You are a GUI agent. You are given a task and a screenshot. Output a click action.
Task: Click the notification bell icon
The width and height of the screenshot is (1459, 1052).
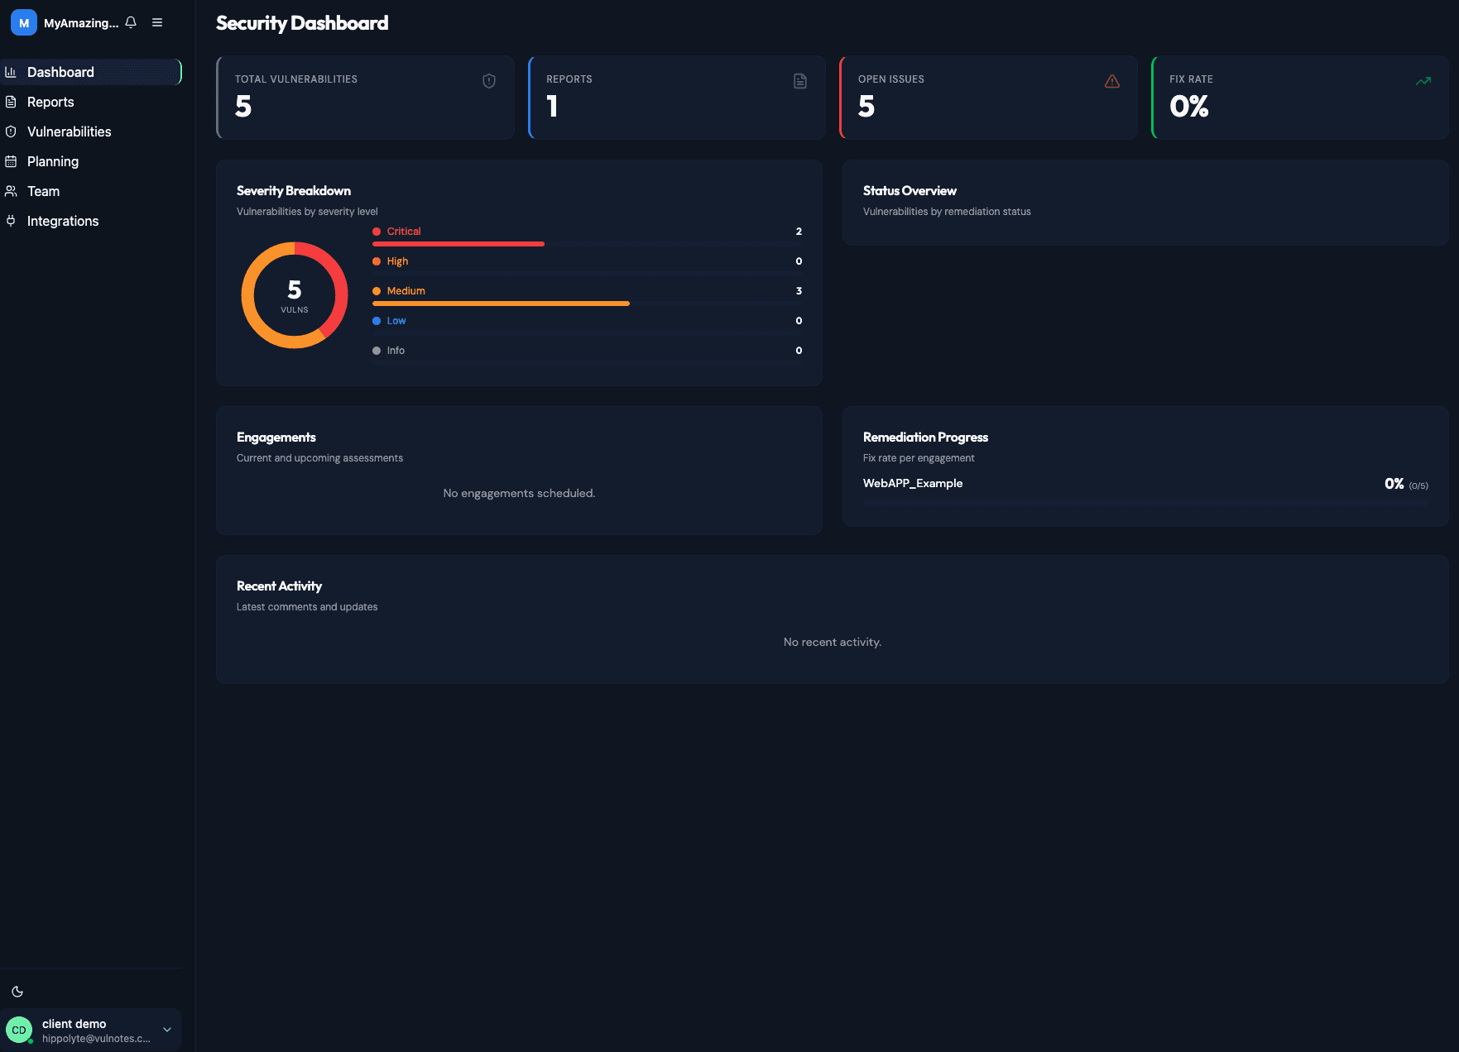(131, 22)
